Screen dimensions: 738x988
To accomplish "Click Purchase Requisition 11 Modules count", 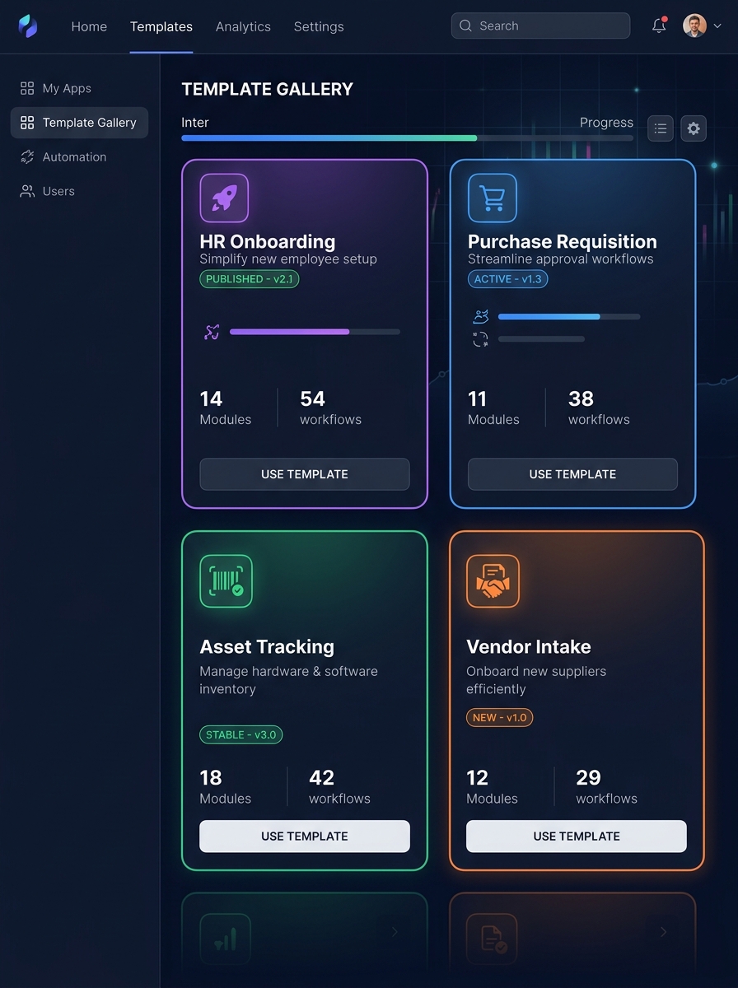I will click(493, 408).
